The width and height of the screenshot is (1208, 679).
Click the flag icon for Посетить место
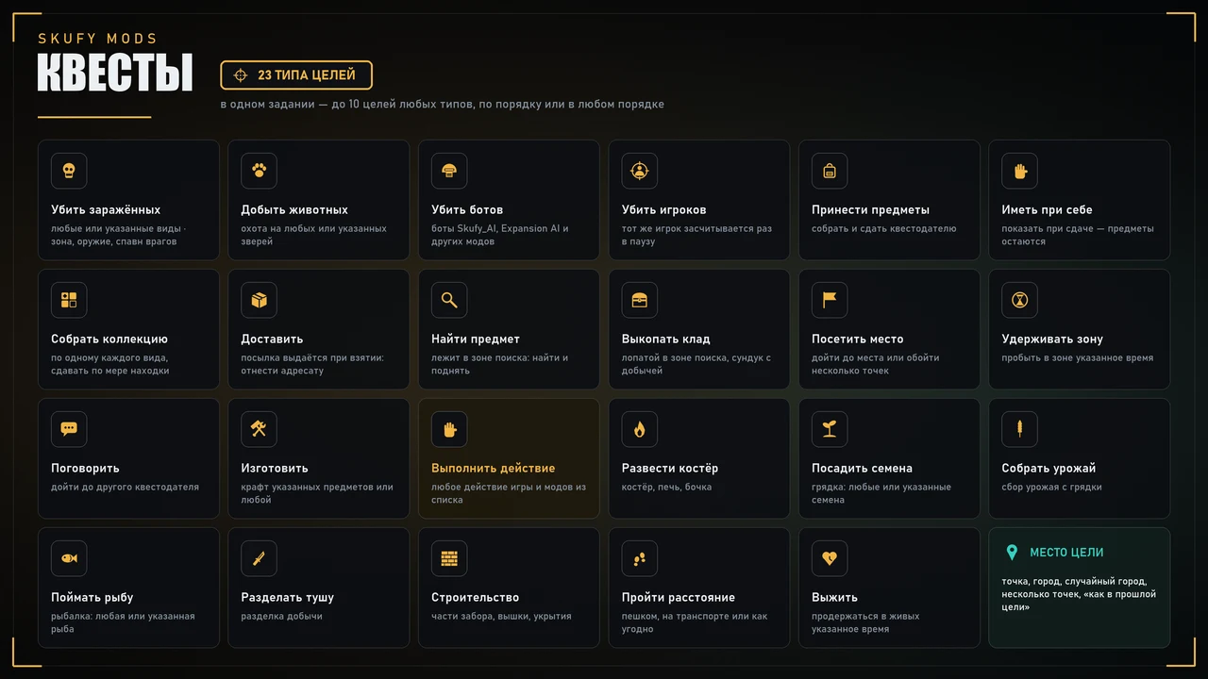click(830, 300)
